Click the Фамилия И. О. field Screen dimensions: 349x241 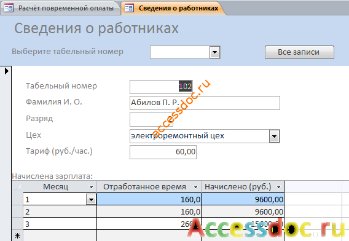tap(205, 103)
